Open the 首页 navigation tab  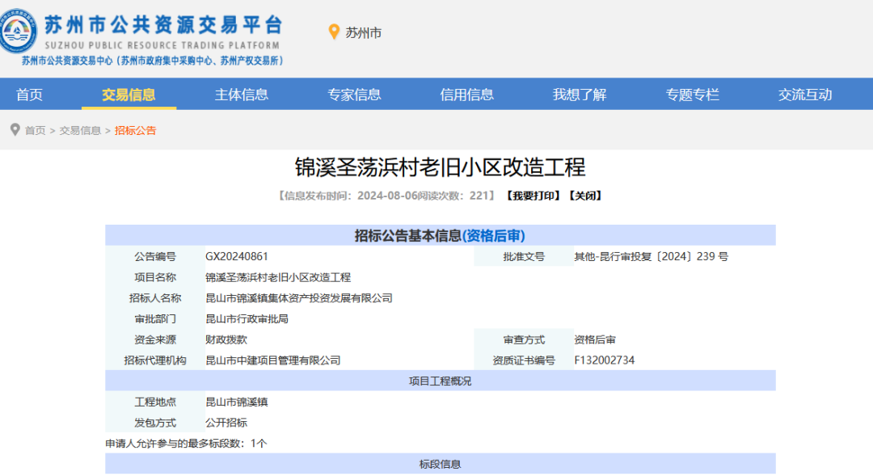click(29, 95)
